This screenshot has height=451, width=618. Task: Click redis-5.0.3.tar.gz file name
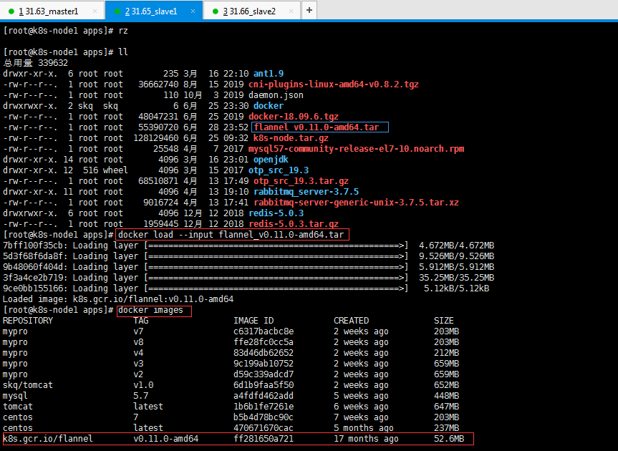point(294,224)
